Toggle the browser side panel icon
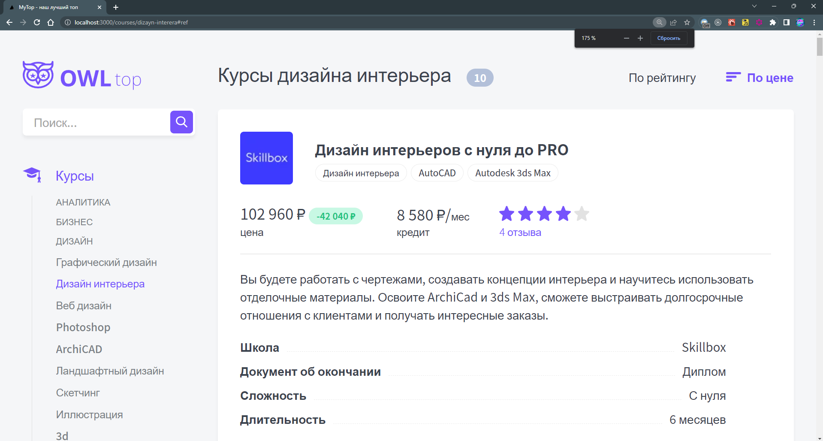 pyautogui.click(x=787, y=22)
